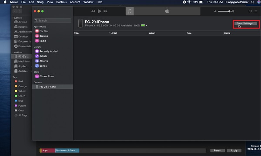Select the Purple tag in Finder
Viewport: 261px width, 156px height.
point(20,106)
